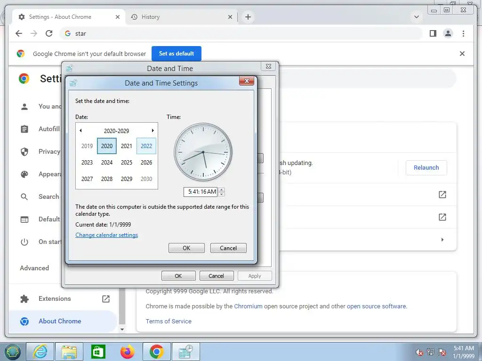Click the sidebar scrollbar down arrow
The height and width of the screenshot is (361, 482).
click(x=122, y=330)
